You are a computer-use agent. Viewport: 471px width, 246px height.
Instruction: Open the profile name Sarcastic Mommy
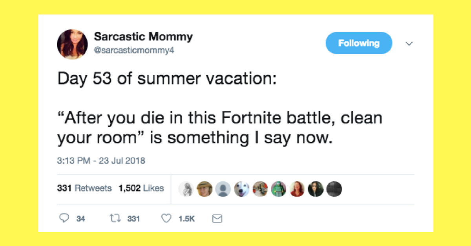143,36
